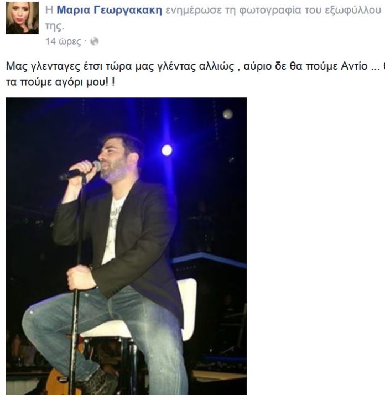Open Μαρια Γεωργακακη's profile picture thumbnail
Image resolution: width=385 pixels, height=395 pixels.
click(22, 18)
